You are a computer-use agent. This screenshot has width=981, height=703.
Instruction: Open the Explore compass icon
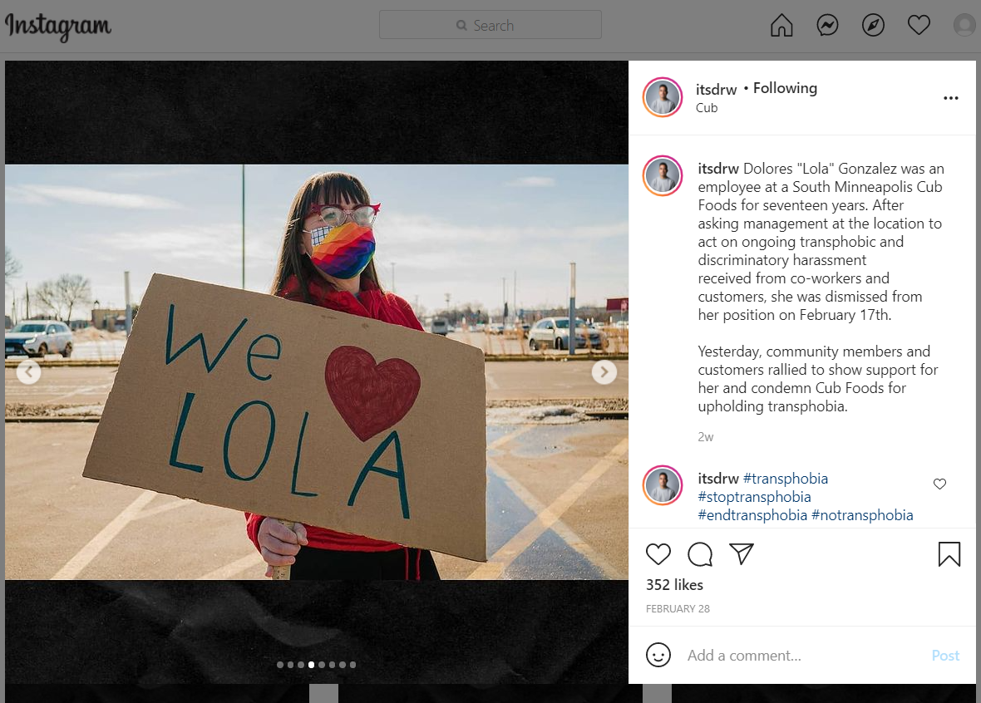(x=873, y=26)
